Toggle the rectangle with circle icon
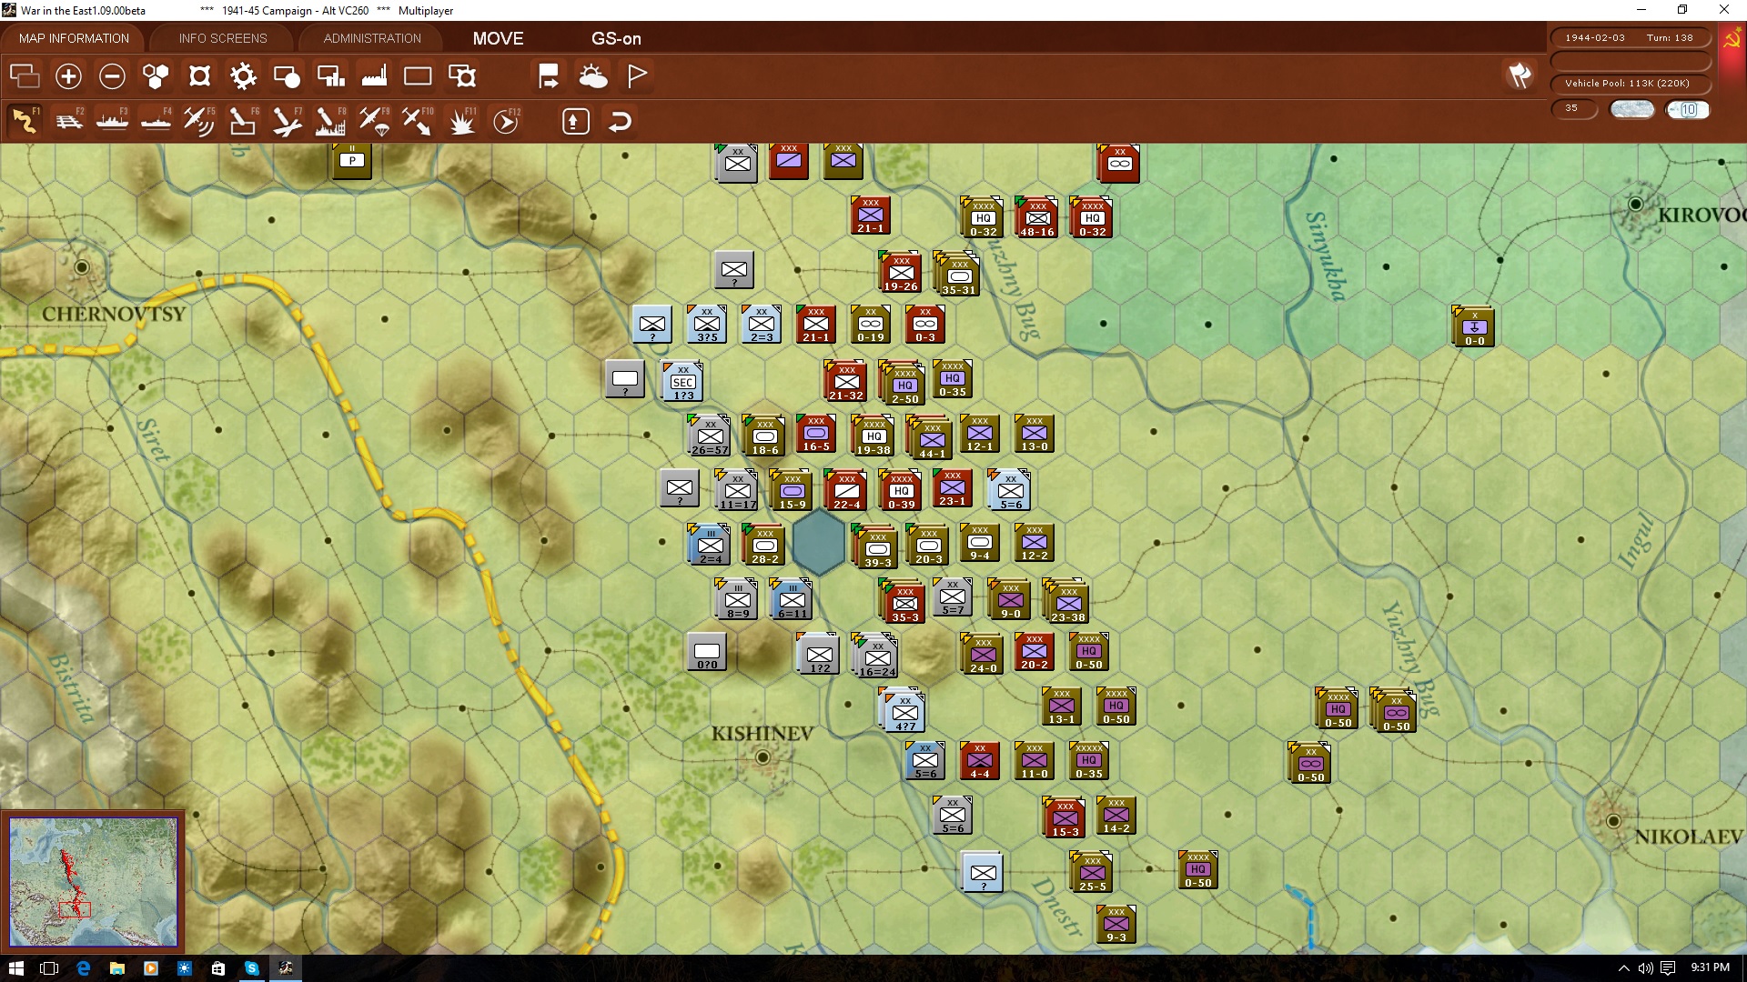Viewport: 1747px width, 982px height. (x=287, y=76)
